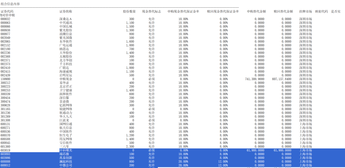
Task: Select the stock name 广电运通
Action: point(66,45)
